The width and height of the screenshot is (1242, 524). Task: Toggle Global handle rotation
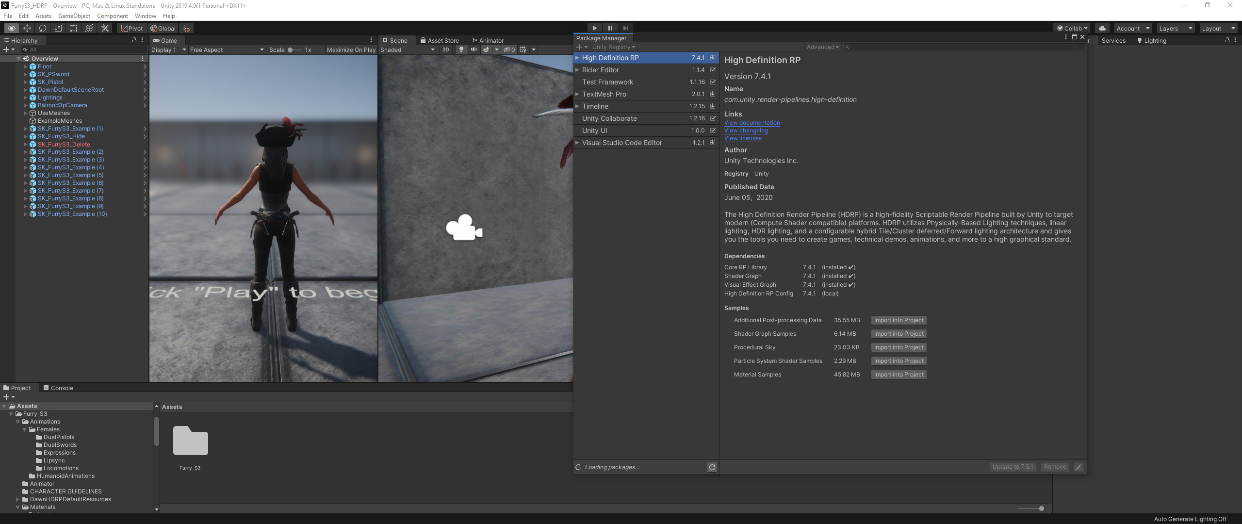pyautogui.click(x=163, y=28)
